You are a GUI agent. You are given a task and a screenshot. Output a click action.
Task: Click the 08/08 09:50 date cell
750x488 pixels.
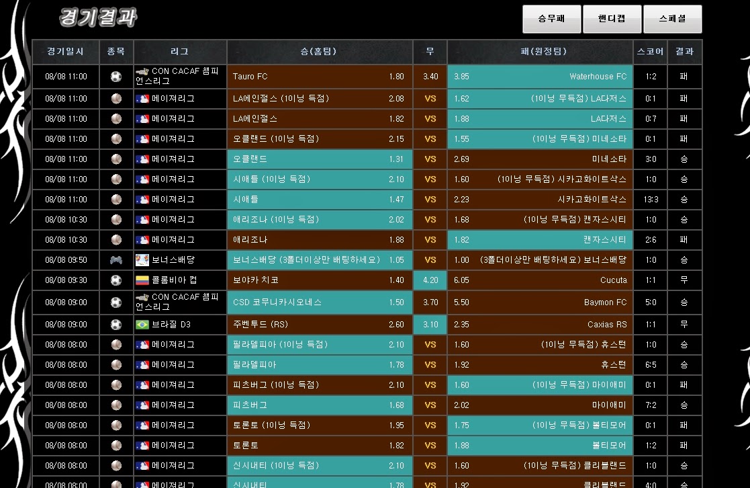(x=66, y=260)
